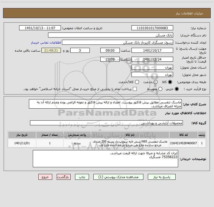Select the متوسط purchase type radio
This screenshot has width=214, height=207.
click(x=160, y=89)
